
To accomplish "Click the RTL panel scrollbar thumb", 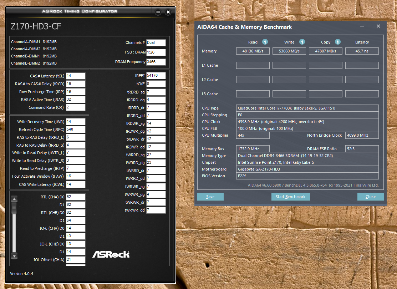I will click(14, 208).
